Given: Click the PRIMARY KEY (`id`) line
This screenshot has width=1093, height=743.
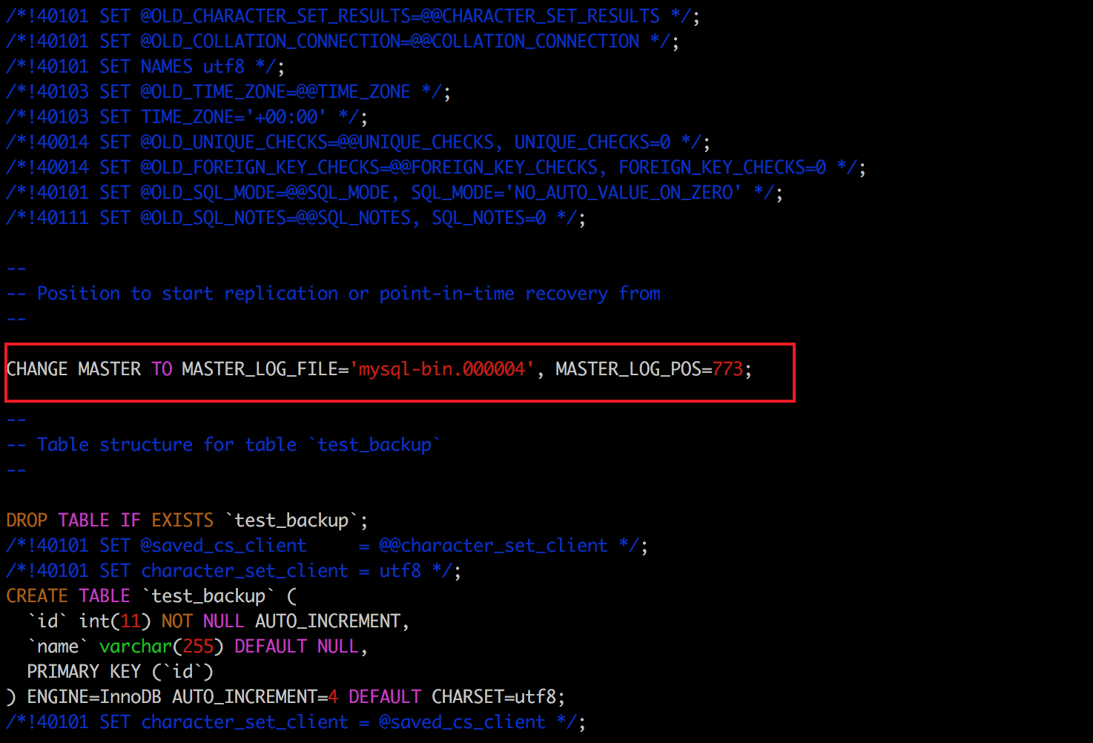Looking at the screenshot, I should [120, 672].
